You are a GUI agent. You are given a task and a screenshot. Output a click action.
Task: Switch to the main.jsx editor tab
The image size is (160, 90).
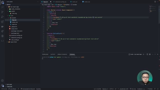pos(74,2)
